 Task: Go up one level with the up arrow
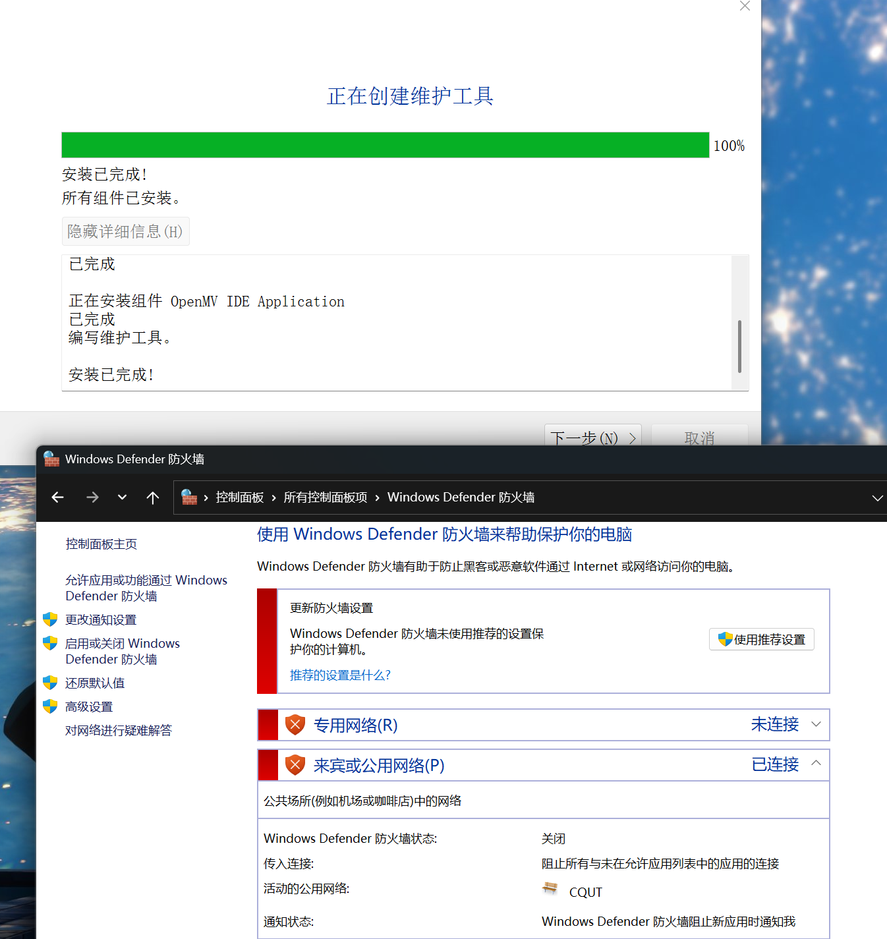(153, 498)
